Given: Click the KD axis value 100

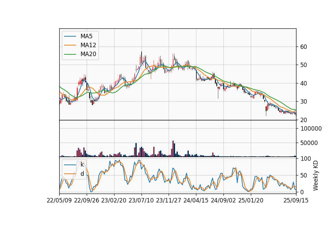Looking at the screenshot, I should pyautogui.click(x=306, y=159).
